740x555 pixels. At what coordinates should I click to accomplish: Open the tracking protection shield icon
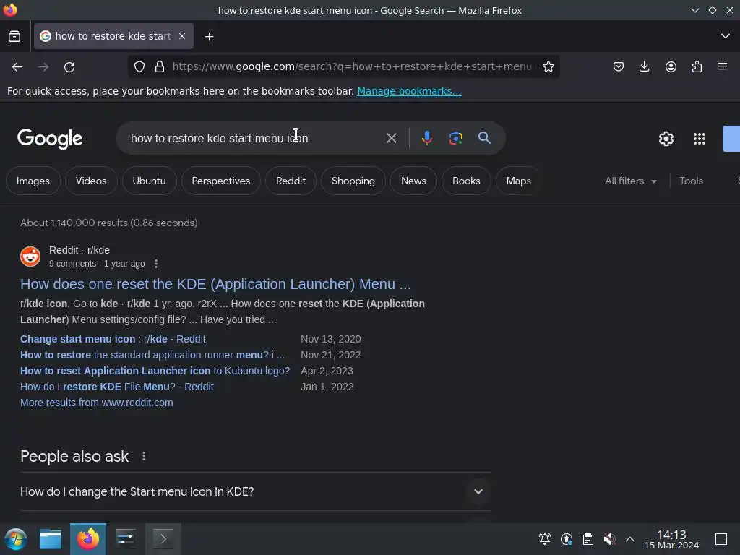[139, 66]
